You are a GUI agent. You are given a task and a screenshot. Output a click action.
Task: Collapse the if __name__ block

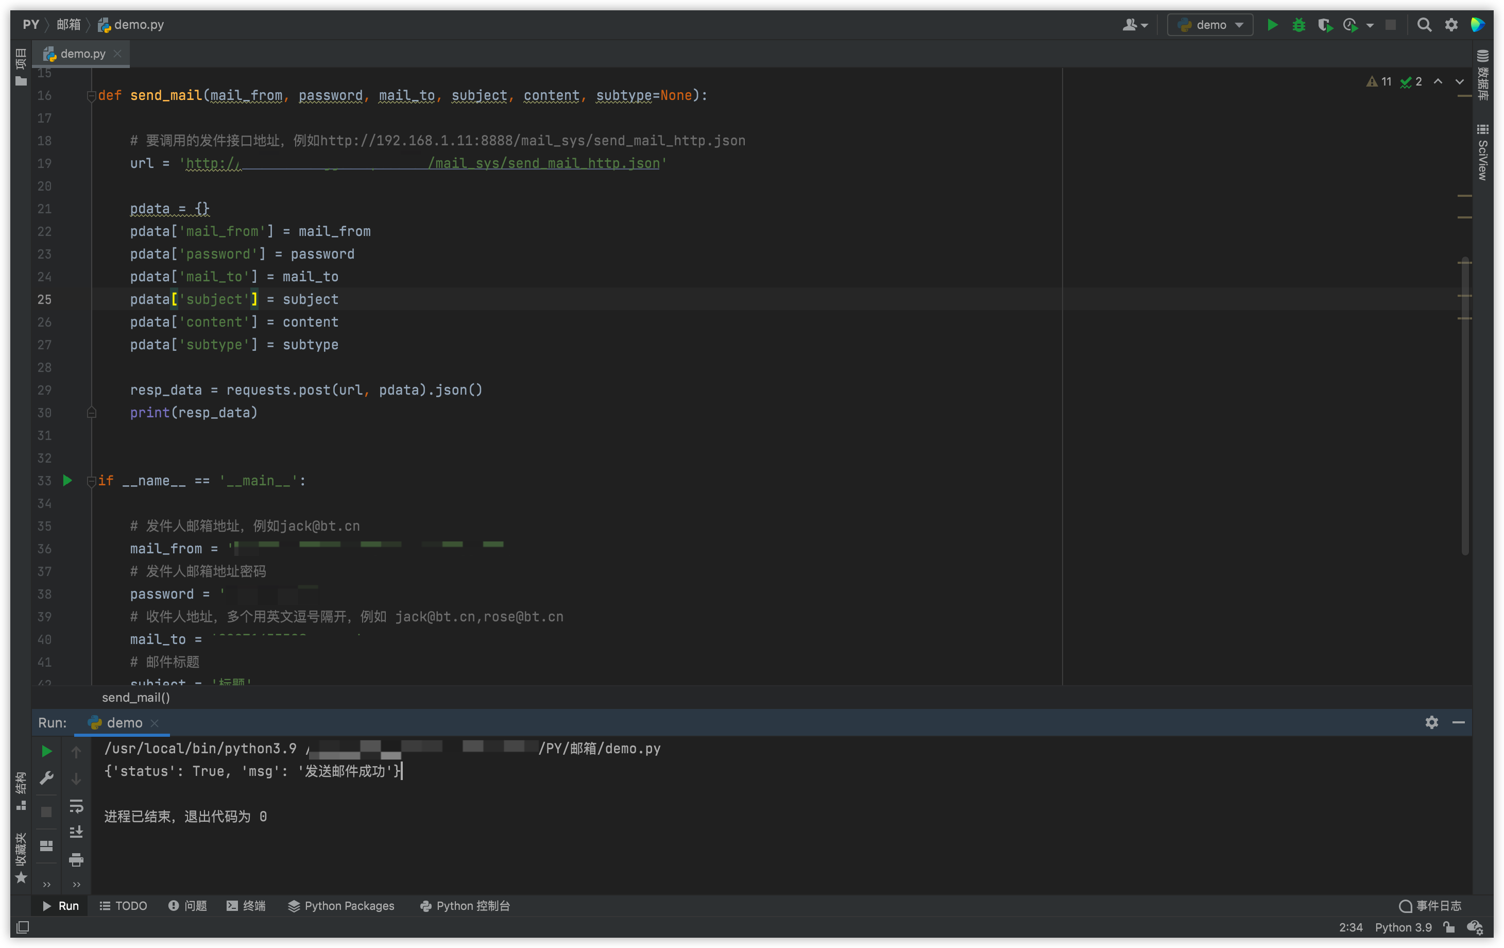(x=91, y=481)
